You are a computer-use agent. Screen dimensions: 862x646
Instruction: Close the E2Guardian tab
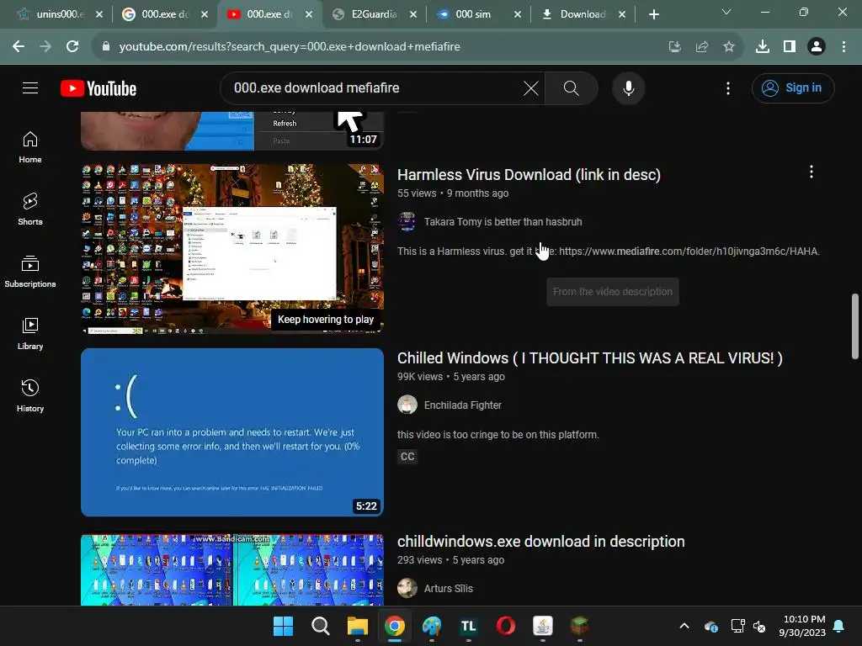412,14
